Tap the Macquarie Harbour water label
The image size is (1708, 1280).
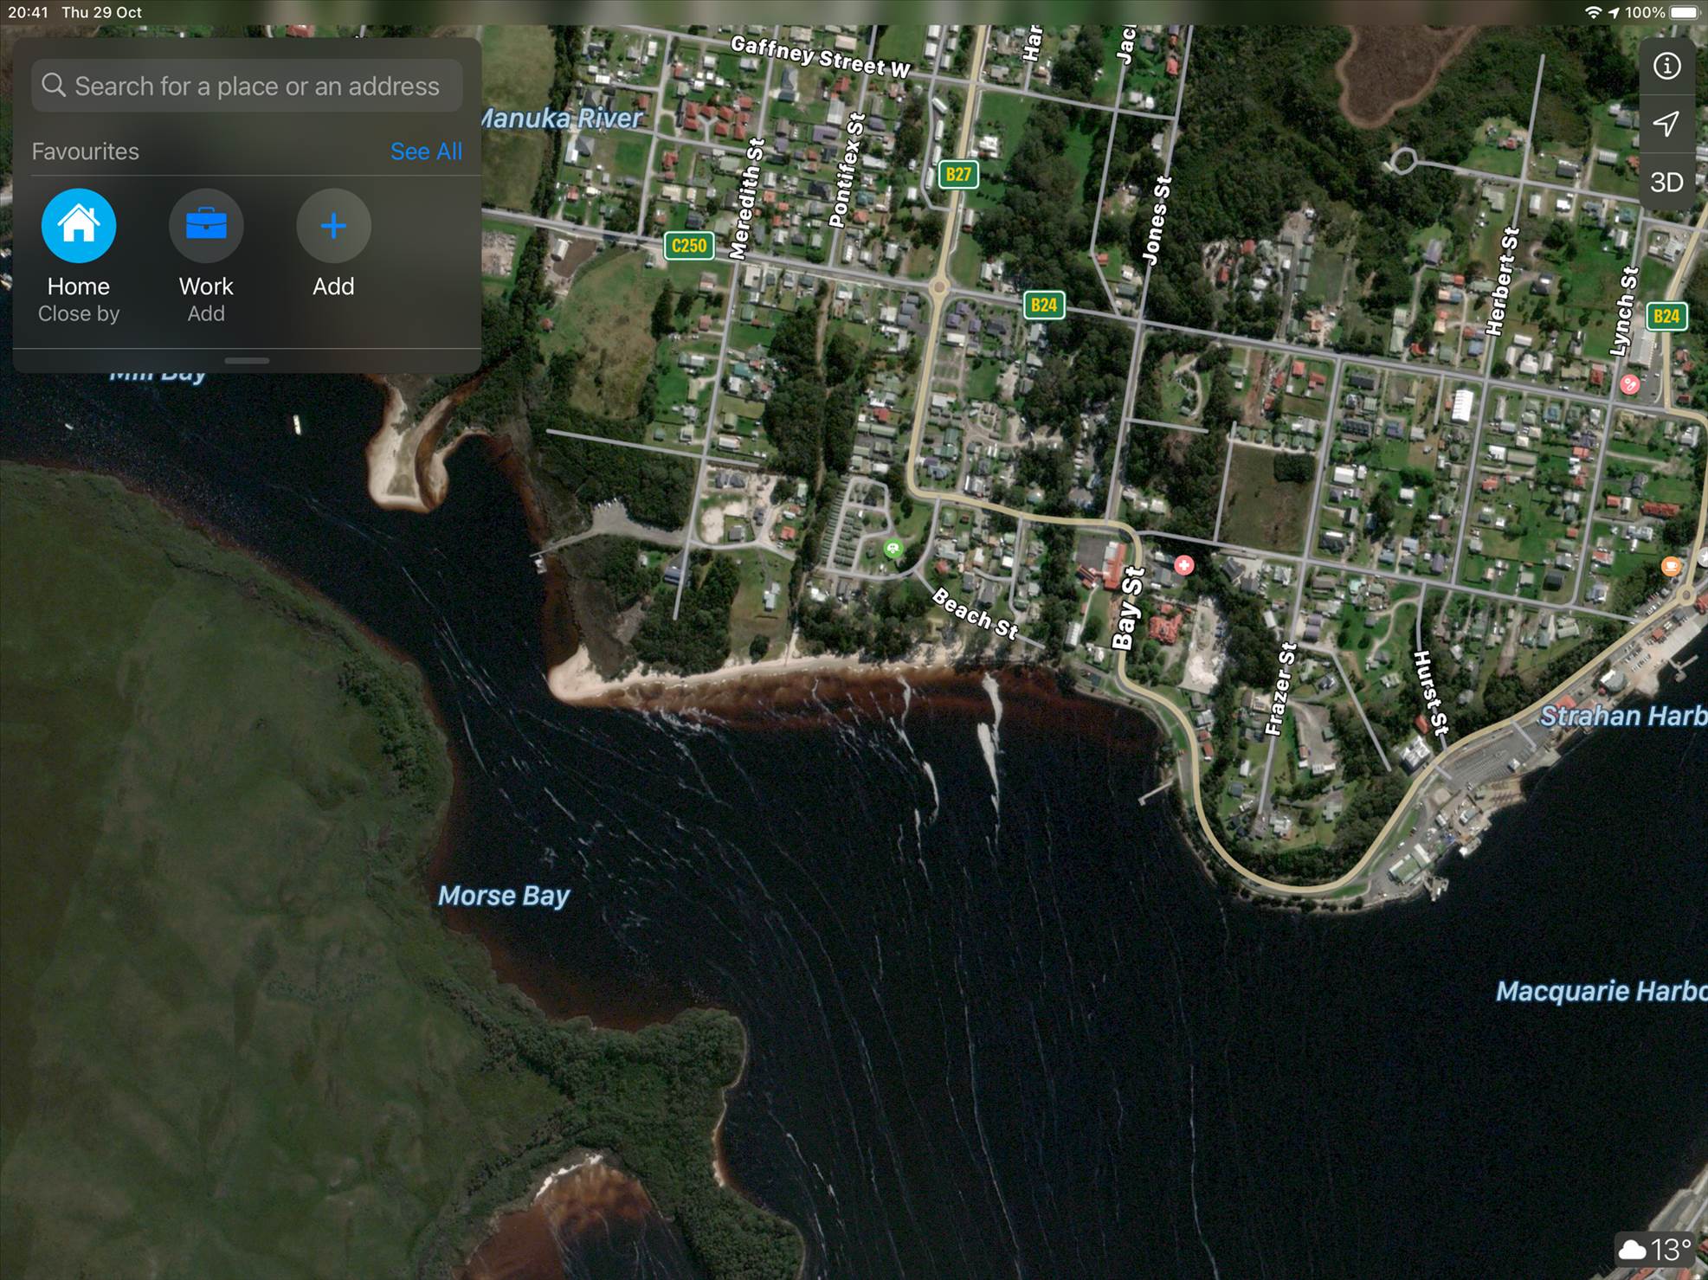[1600, 991]
